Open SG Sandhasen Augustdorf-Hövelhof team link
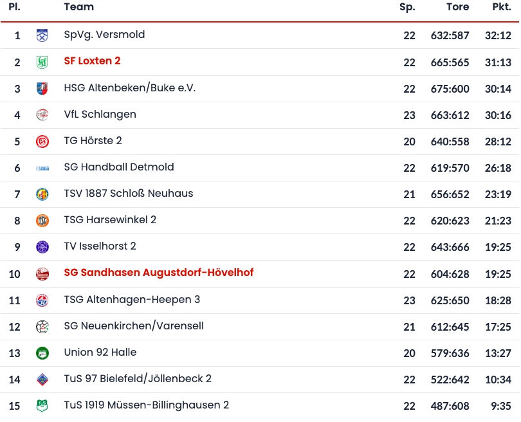The height and width of the screenshot is (422, 521). pos(158,273)
